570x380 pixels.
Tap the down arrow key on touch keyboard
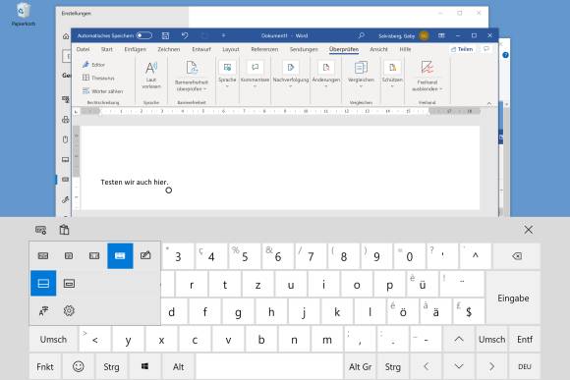click(x=459, y=366)
